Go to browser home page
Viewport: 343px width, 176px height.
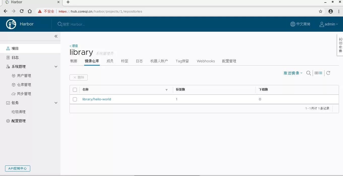30,11
